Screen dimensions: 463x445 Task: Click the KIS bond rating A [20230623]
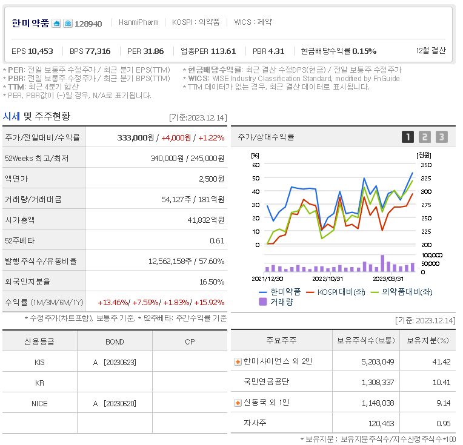click(115, 363)
